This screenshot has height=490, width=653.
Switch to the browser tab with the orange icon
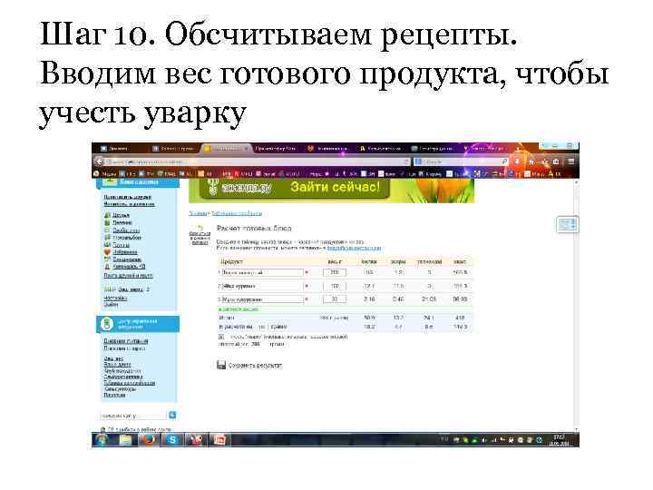329,148
